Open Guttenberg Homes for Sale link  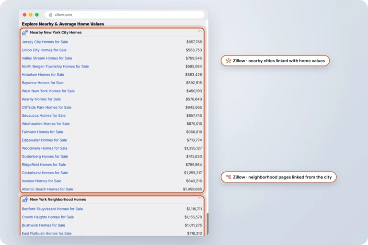[x=45, y=156]
